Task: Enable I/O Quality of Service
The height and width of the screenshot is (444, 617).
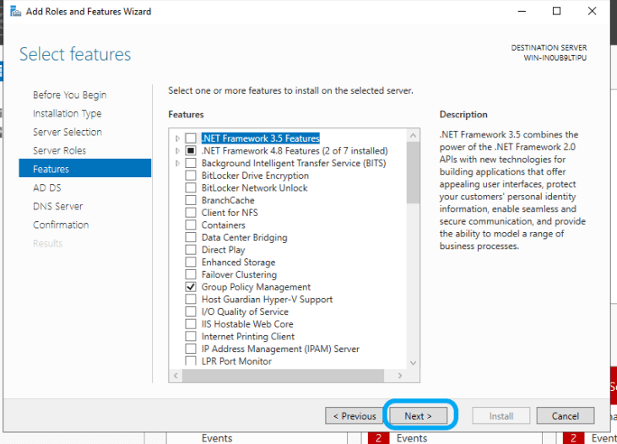Action: pos(191,311)
